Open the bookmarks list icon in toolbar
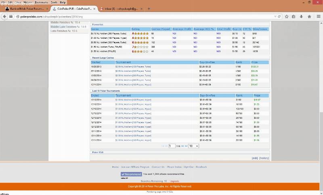The width and height of the screenshot is (323, 195). tap(294, 17)
